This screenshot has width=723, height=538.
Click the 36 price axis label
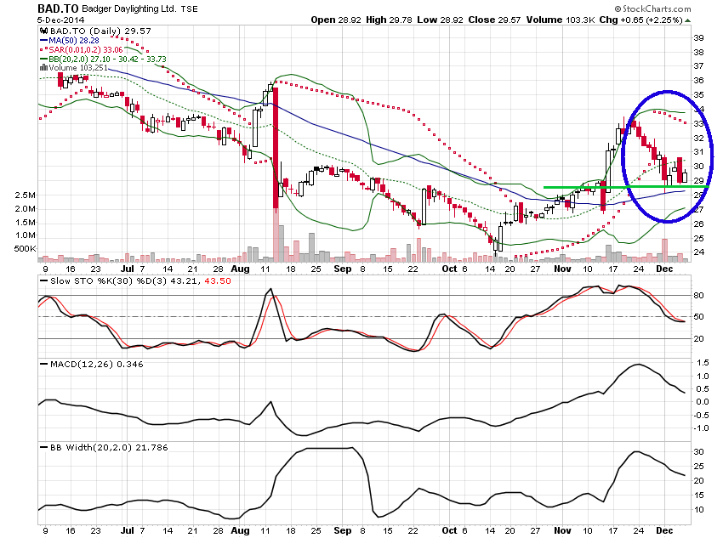pos(698,81)
